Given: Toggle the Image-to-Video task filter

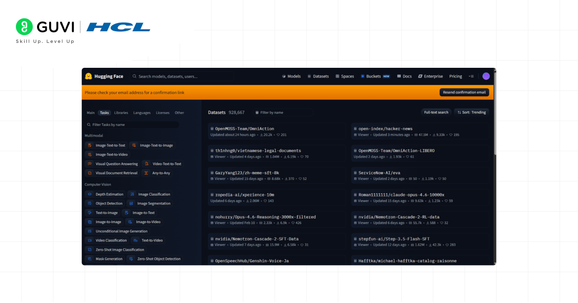Looking at the screenshot, I should point(144,222).
